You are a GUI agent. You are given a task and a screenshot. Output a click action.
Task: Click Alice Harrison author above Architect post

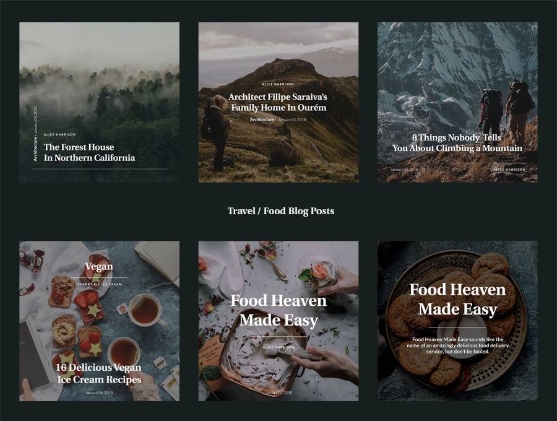278,84
